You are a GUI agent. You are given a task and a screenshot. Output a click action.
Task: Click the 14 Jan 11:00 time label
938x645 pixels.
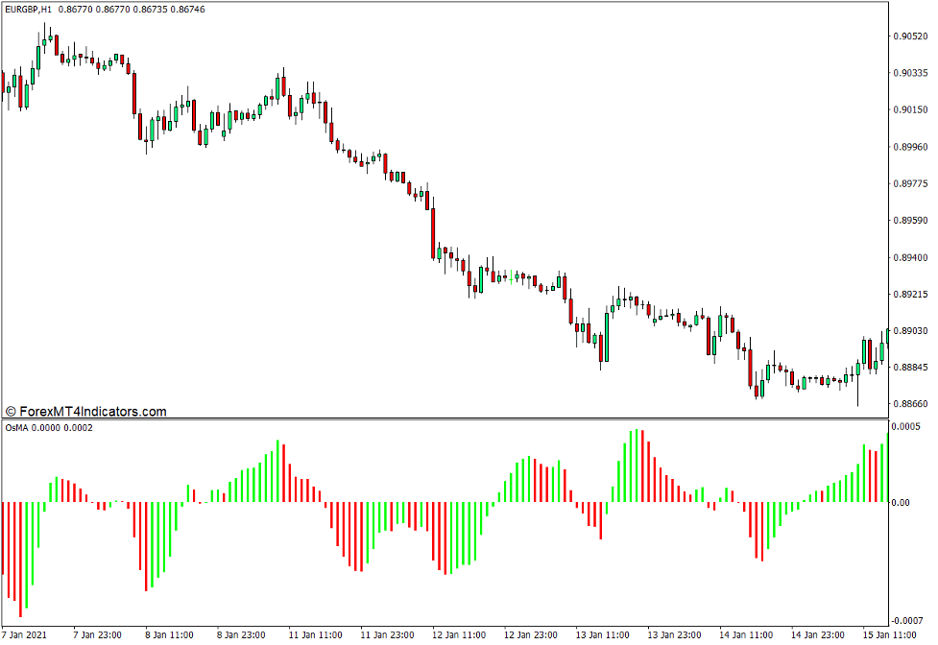tap(748, 634)
